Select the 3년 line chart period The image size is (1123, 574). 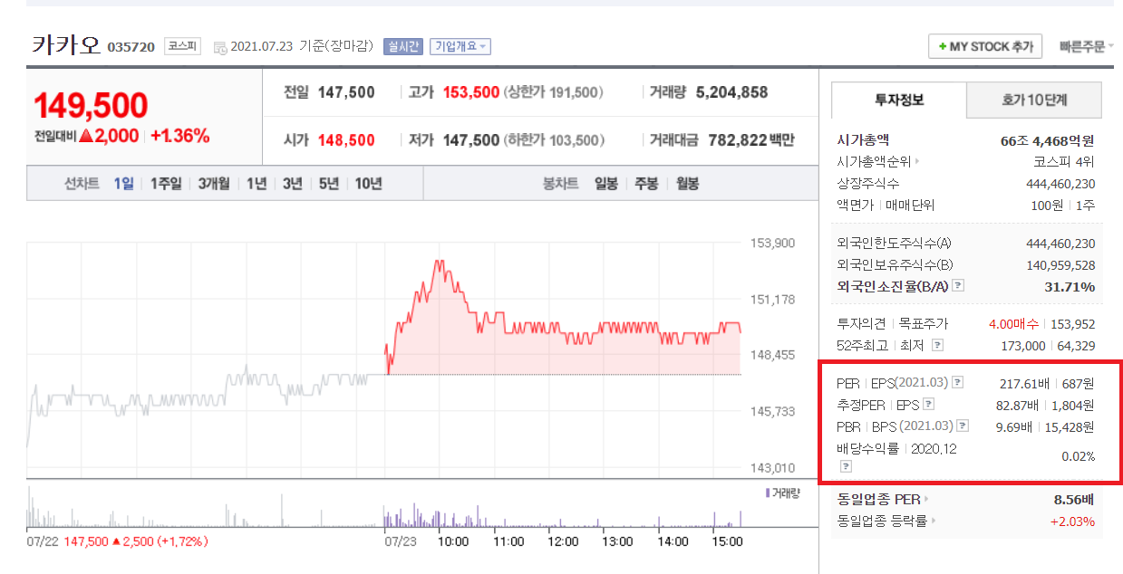(x=292, y=184)
